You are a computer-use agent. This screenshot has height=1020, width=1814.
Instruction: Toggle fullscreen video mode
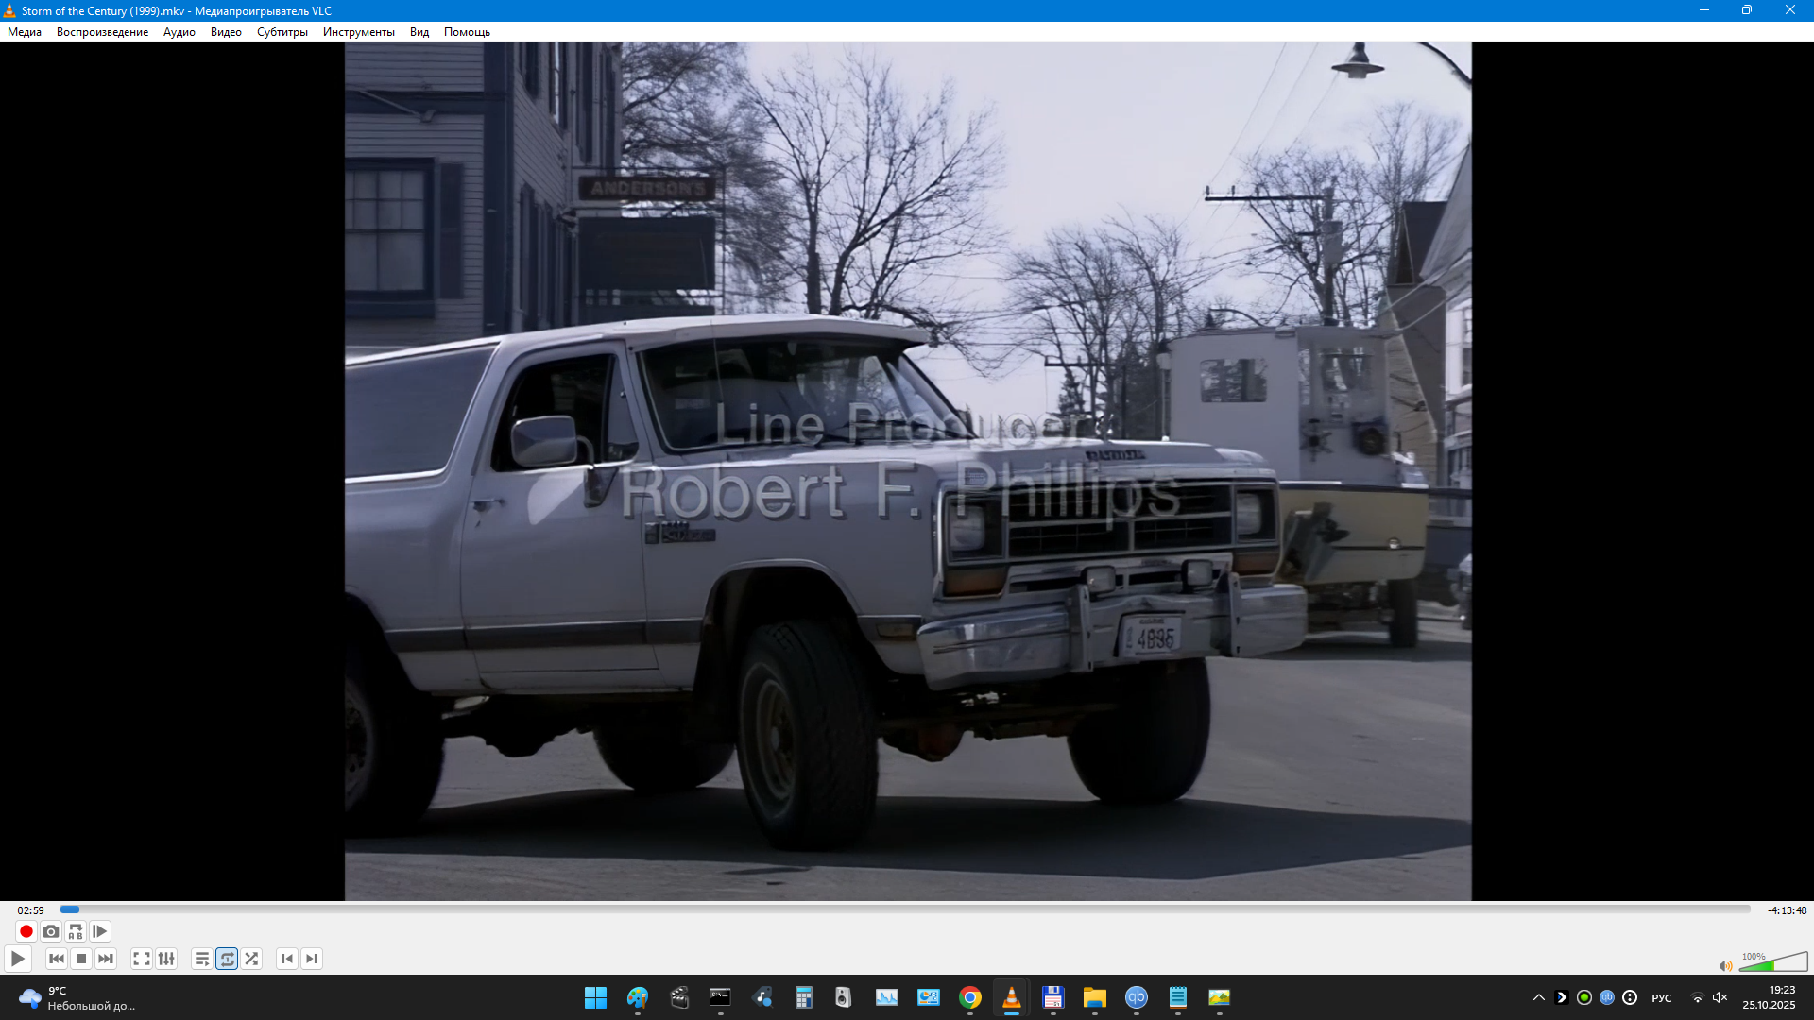click(142, 959)
